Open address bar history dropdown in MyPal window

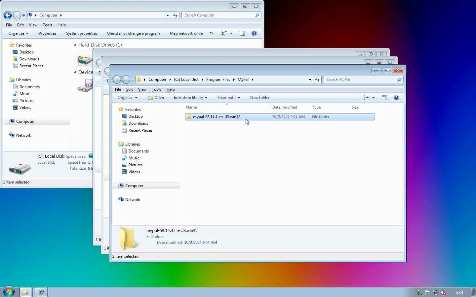[x=310, y=80]
